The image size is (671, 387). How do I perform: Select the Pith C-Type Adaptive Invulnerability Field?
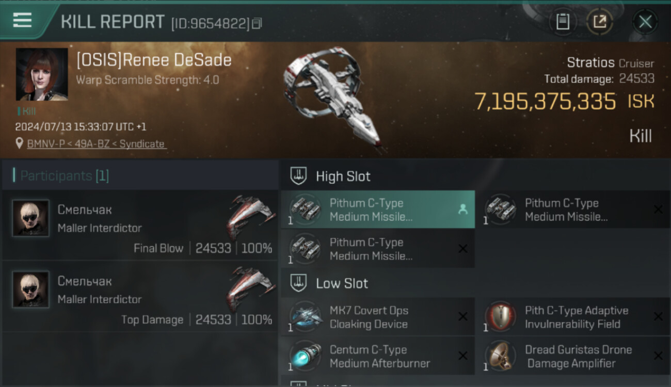(573, 317)
